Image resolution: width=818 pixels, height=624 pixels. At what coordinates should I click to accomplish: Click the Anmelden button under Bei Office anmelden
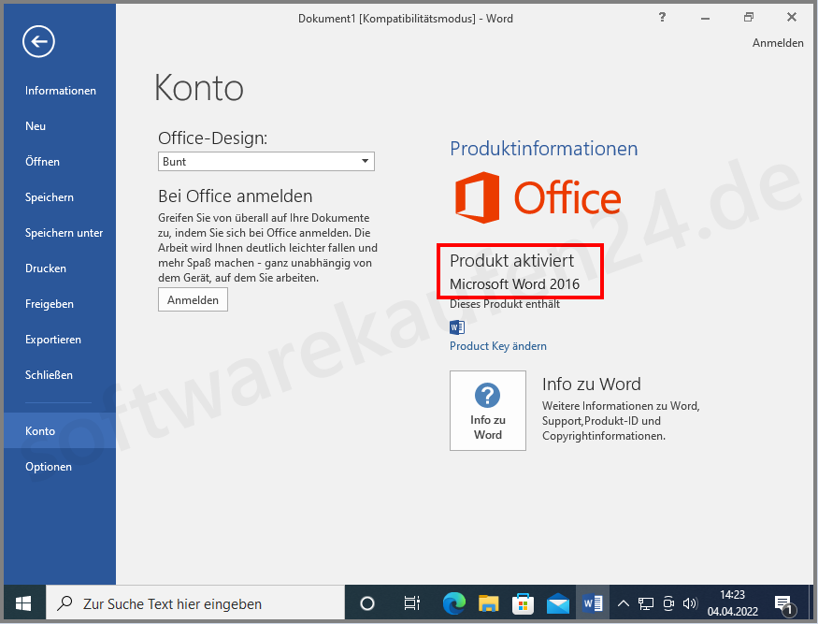193,299
